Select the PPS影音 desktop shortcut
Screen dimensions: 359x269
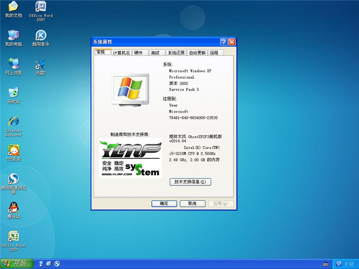(x=13, y=153)
